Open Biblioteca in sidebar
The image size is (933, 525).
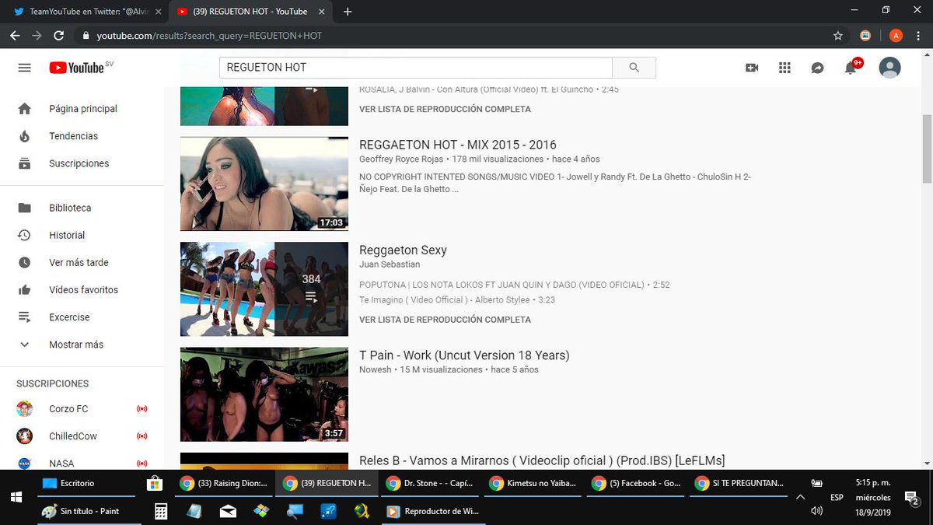coord(82,208)
